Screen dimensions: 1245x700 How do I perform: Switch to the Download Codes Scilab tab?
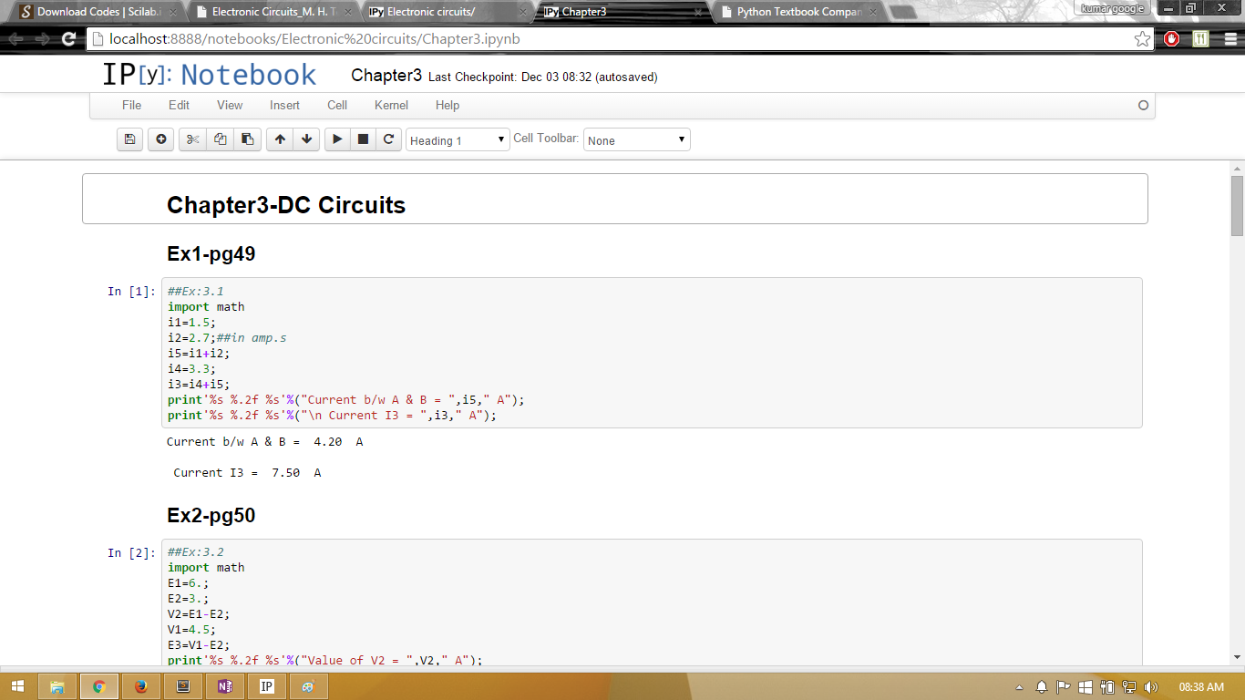point(95,12)
